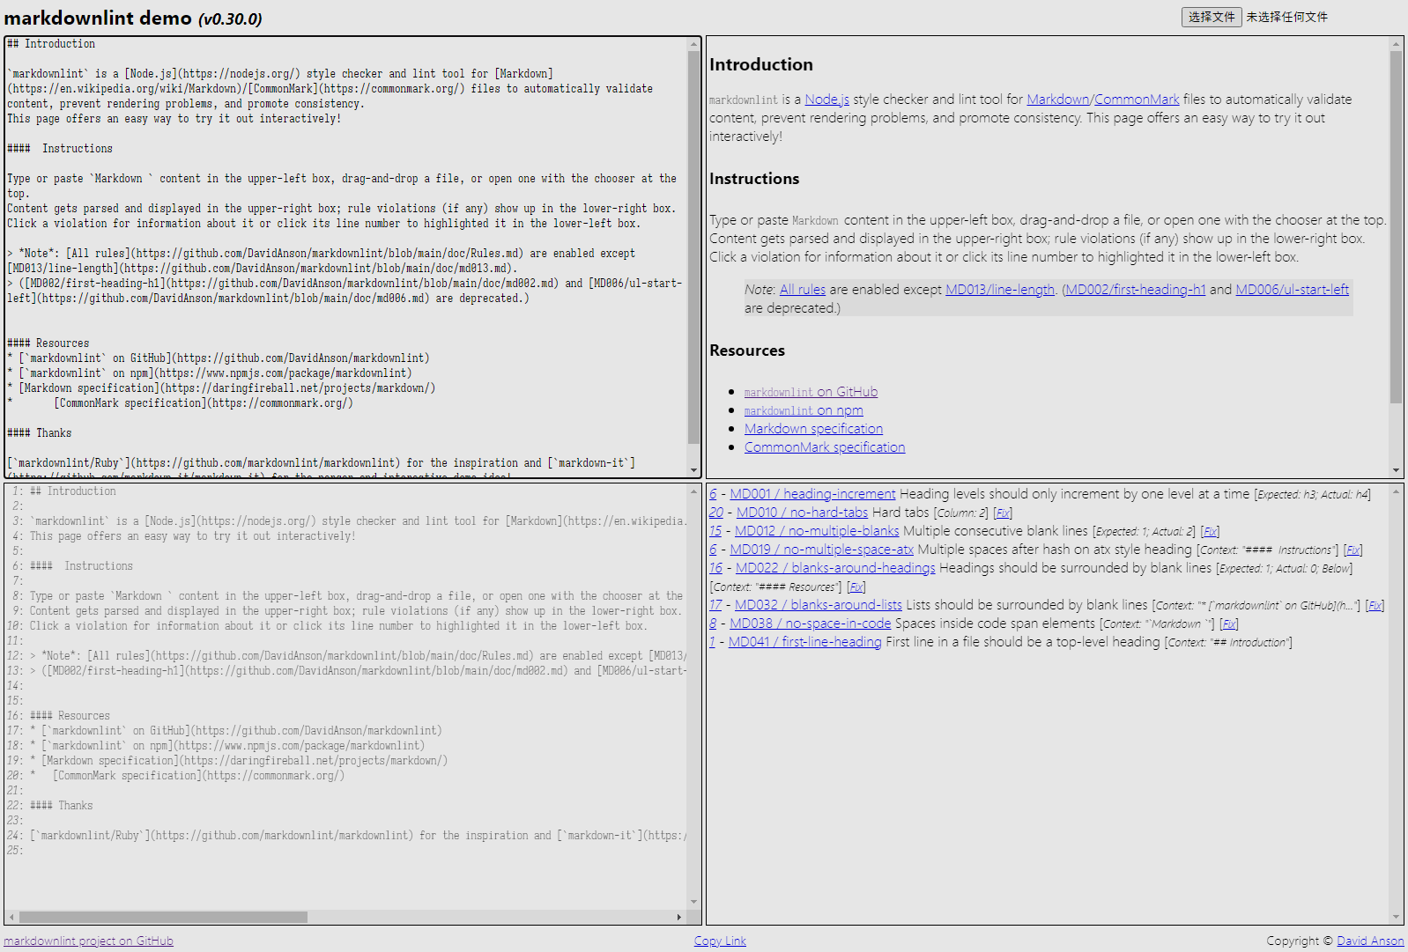
Task: Click inside the Markdown editor textarea
Action: pos(345,257)
